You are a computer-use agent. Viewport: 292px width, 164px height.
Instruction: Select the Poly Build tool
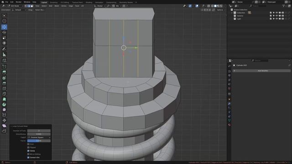point(4,99)
